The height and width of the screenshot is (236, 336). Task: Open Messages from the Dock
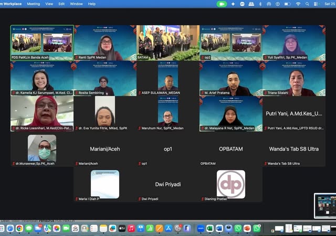pyautogui.click(x=29, y=229)
